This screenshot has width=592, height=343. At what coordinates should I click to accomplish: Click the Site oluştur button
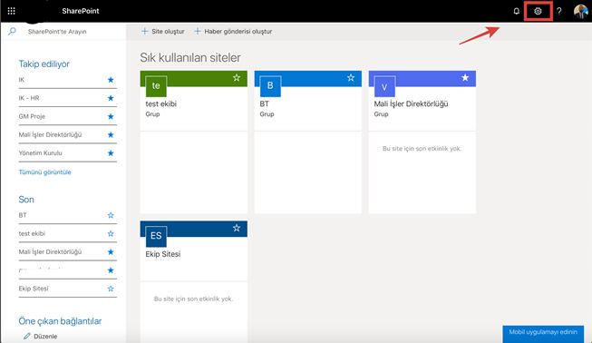[162, 32]
